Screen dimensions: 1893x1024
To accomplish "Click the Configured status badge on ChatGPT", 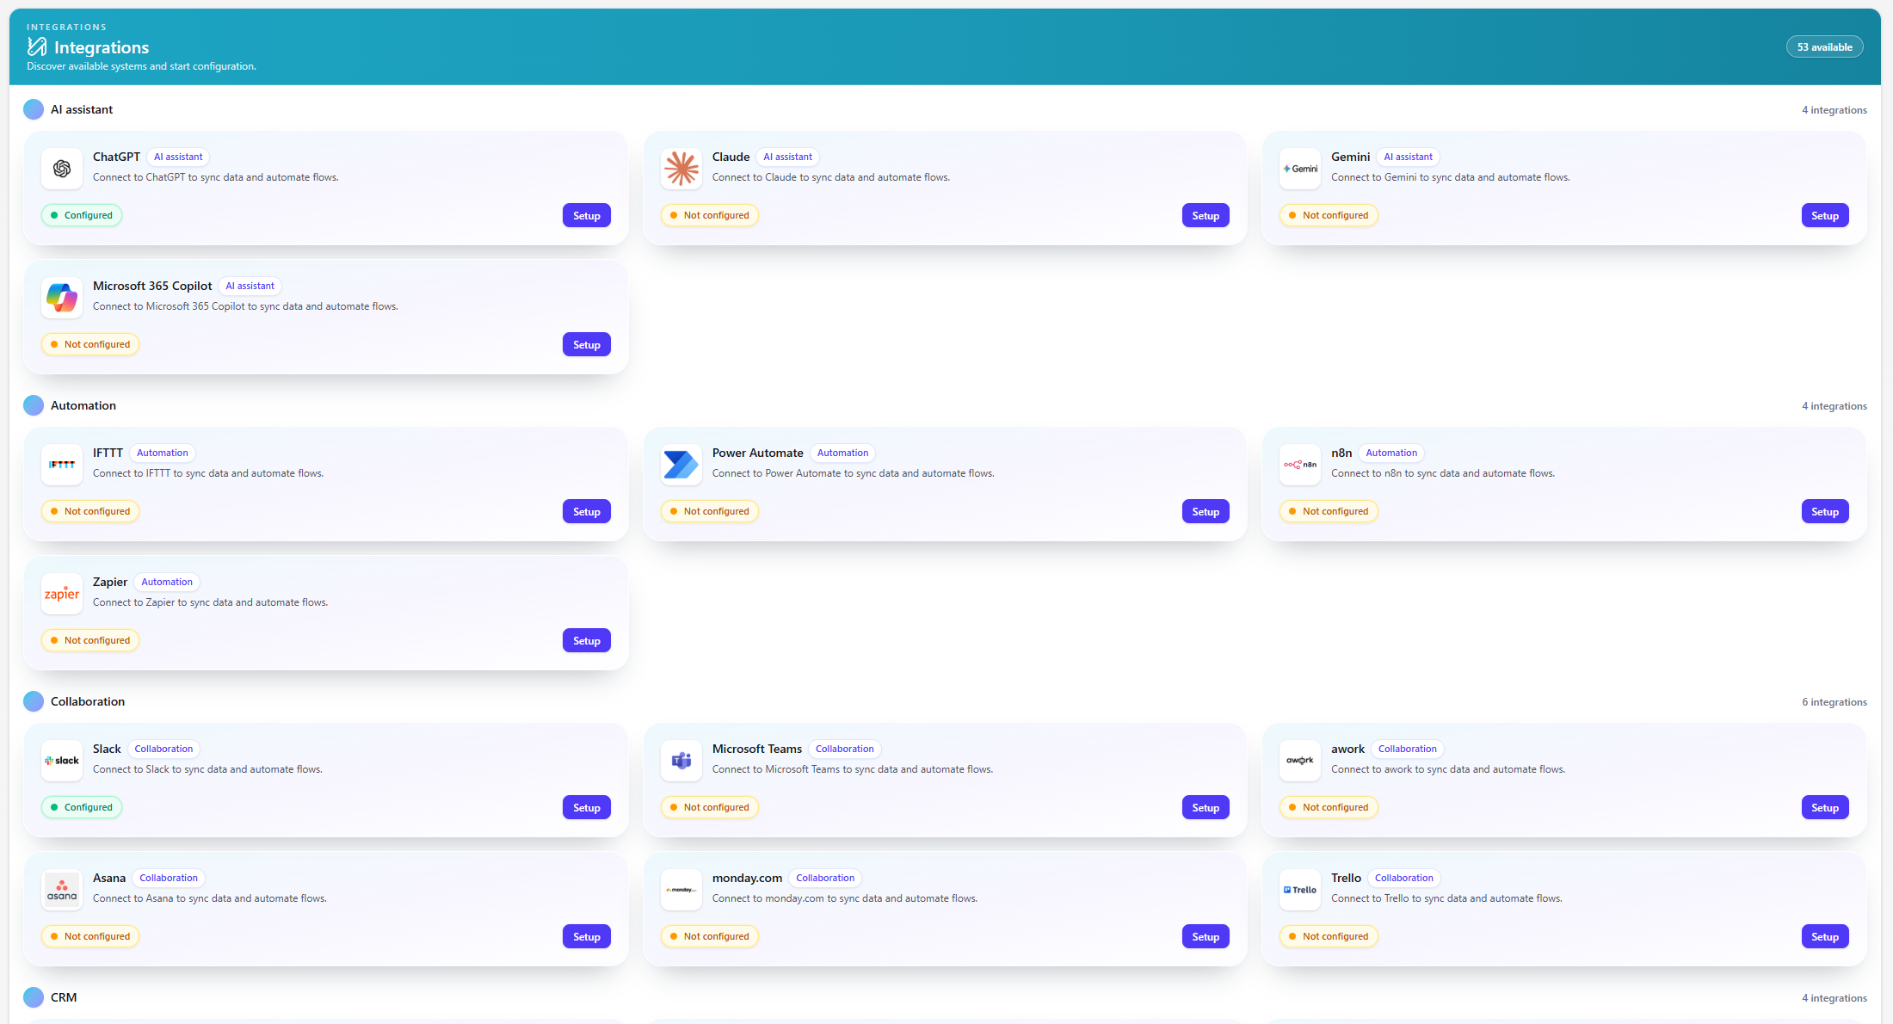I will click(82, 215).
